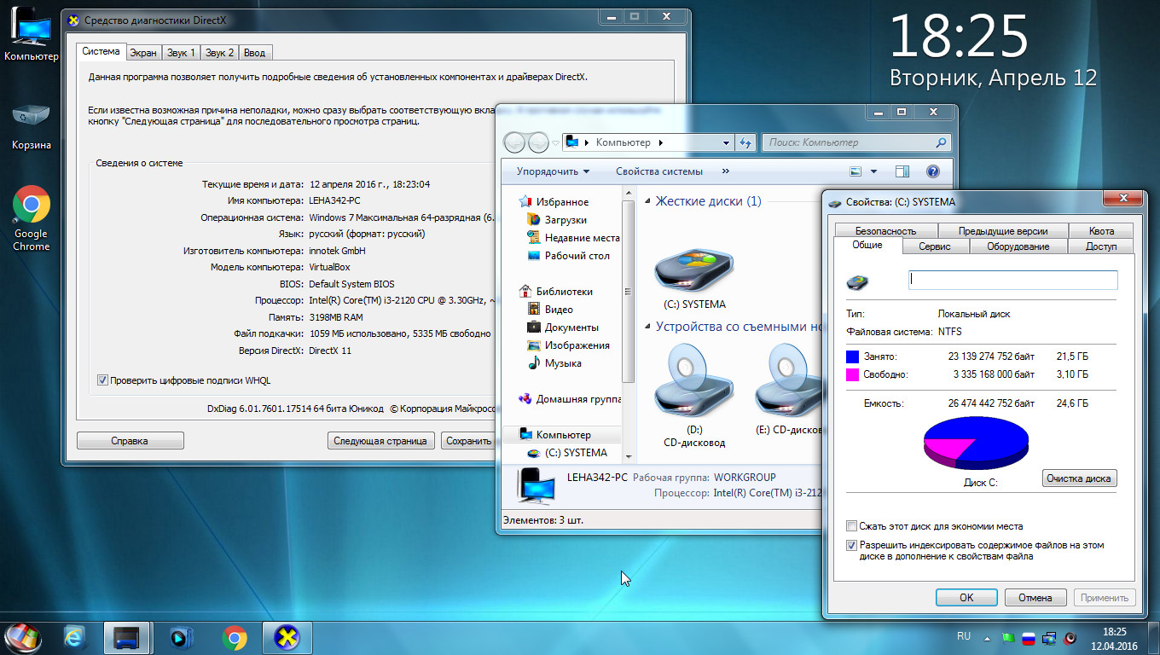1160x655 pixels.
Task: Expand the view options dropdown arrow
Action: pos(873,171)
